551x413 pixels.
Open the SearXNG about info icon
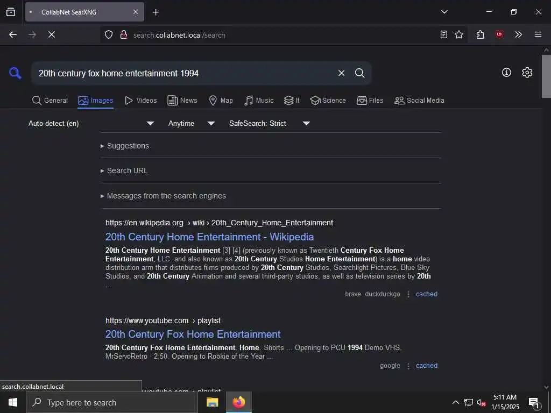coord(506,73)
